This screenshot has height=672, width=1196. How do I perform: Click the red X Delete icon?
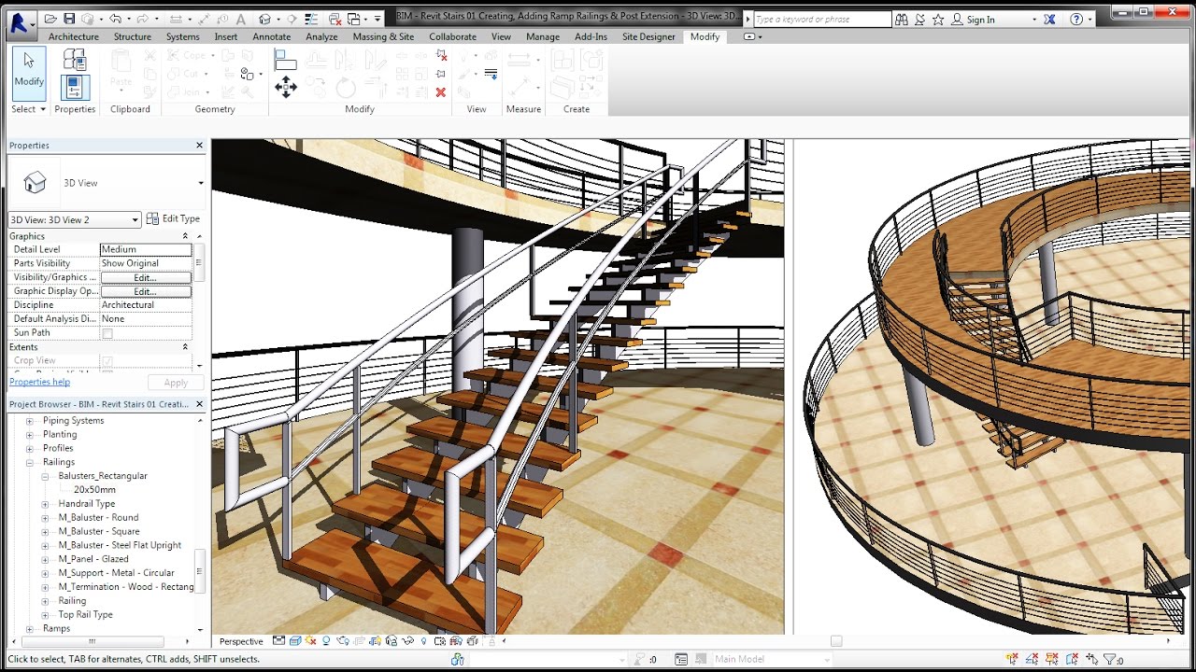pyautogui.click(x=441, y=92)
